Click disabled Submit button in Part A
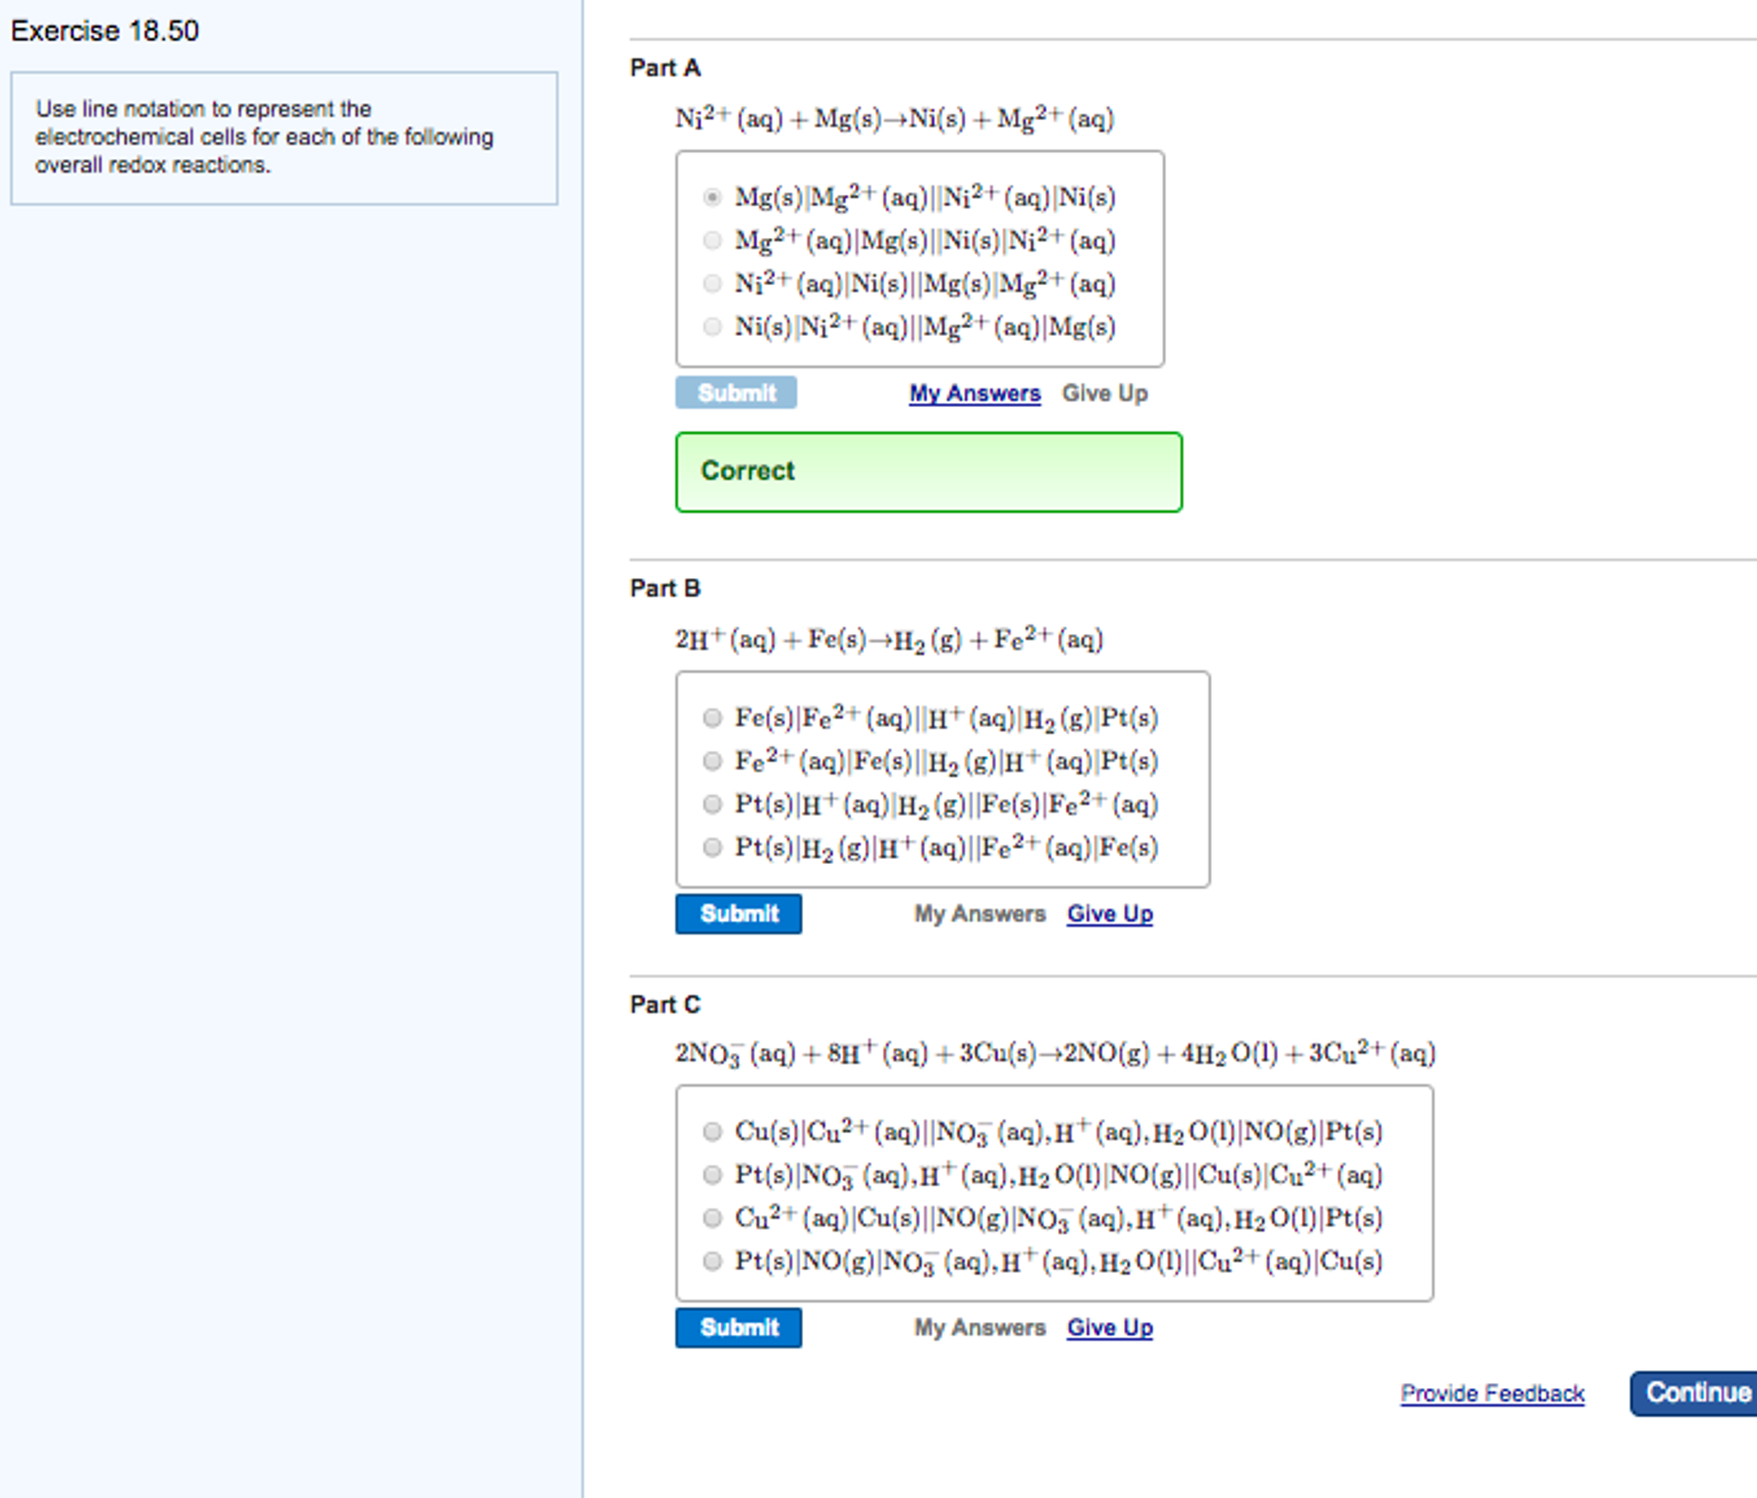 click(x=736, y=393)
